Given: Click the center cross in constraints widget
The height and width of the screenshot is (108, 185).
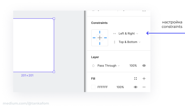Looking at the screenshot, I should pos(100,38).
